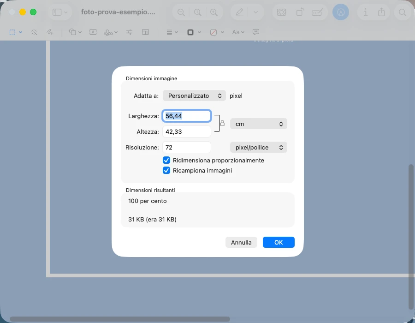The height and width of the screenshot is (323, 415).
Task: Select the Sketch drawing tool
Action: click(x=50, y=32)
